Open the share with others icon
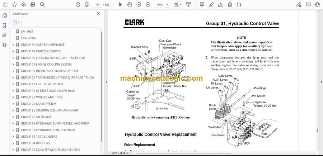The width and height of the screenshot is (323, 156). (x=318, y=5)
